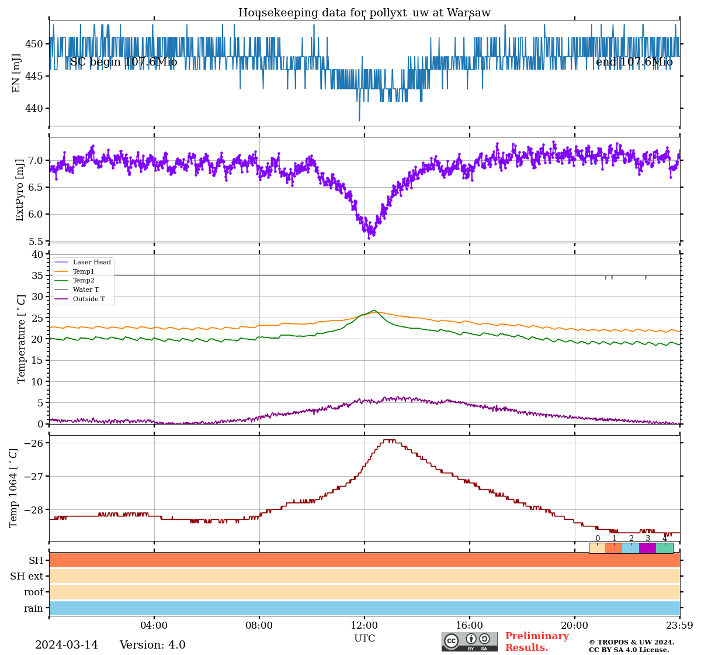The width and height of the screenshot is (701, 655).
Task: Click the '20:00' time tick label
Action: [575, 626]
